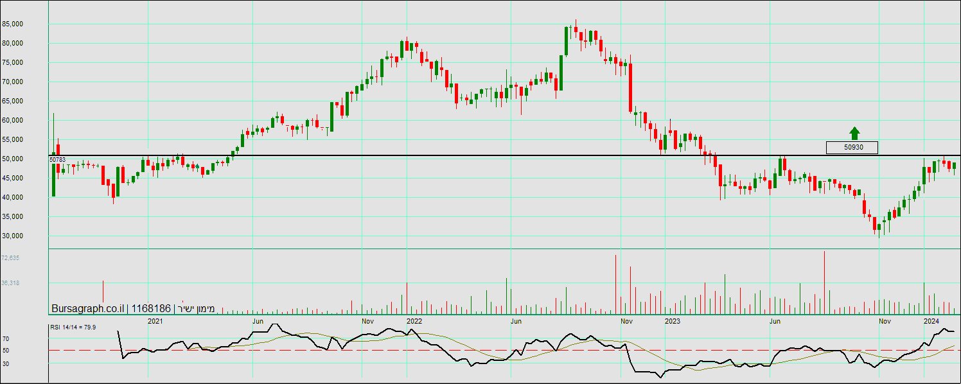
Task: Click the RSI 70 level label
Action: pos(6,338)
